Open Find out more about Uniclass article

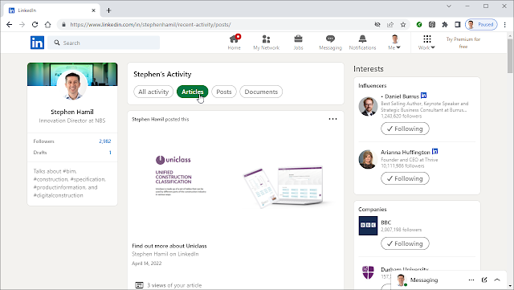coord(169,246)
